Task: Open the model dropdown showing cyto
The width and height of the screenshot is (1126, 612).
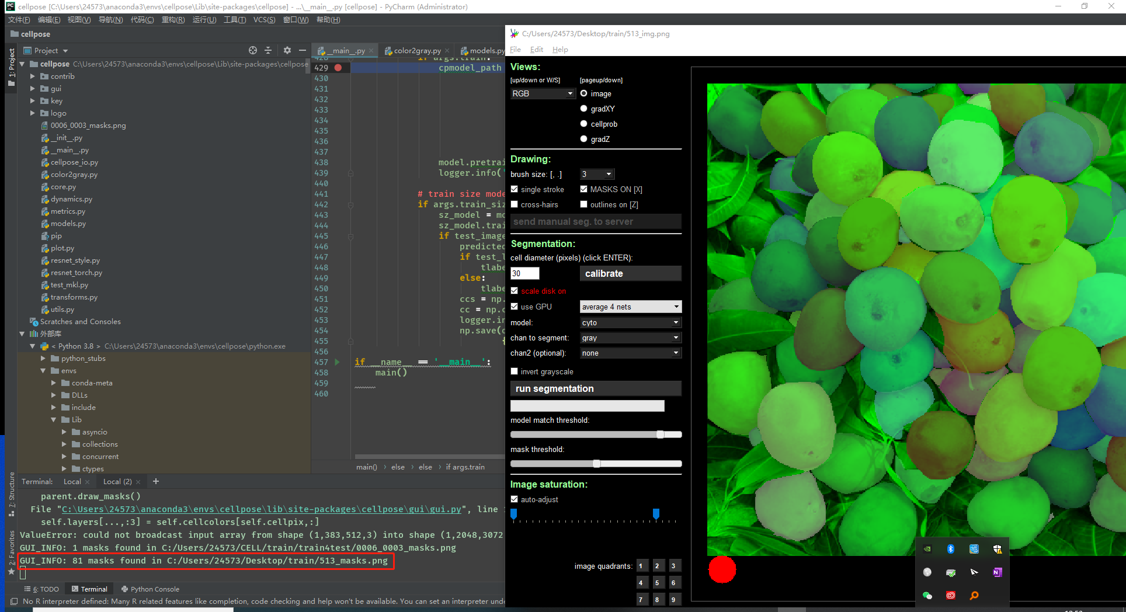Action: 630,322
